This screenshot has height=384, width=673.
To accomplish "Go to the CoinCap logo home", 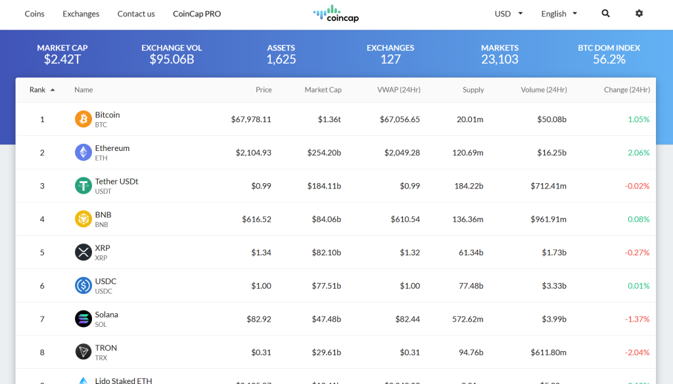I will [336, 14].
